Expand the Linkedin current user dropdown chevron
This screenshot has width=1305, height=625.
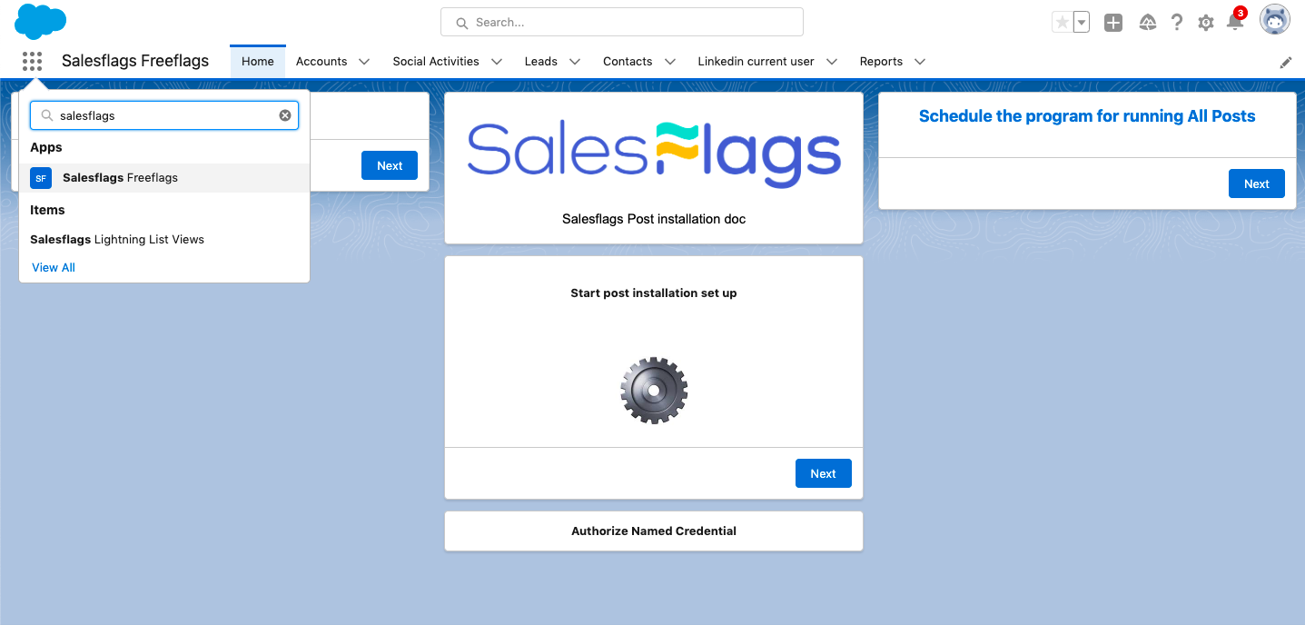tap(832, 62)
